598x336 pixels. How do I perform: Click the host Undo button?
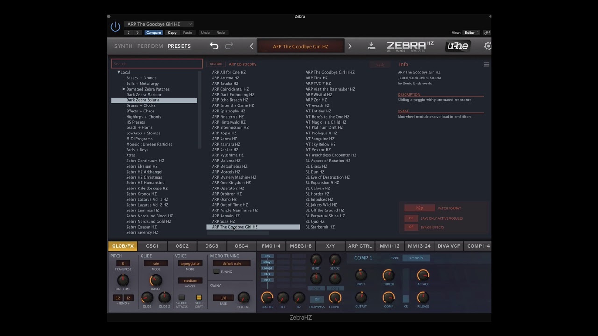[x=205, y=33]
